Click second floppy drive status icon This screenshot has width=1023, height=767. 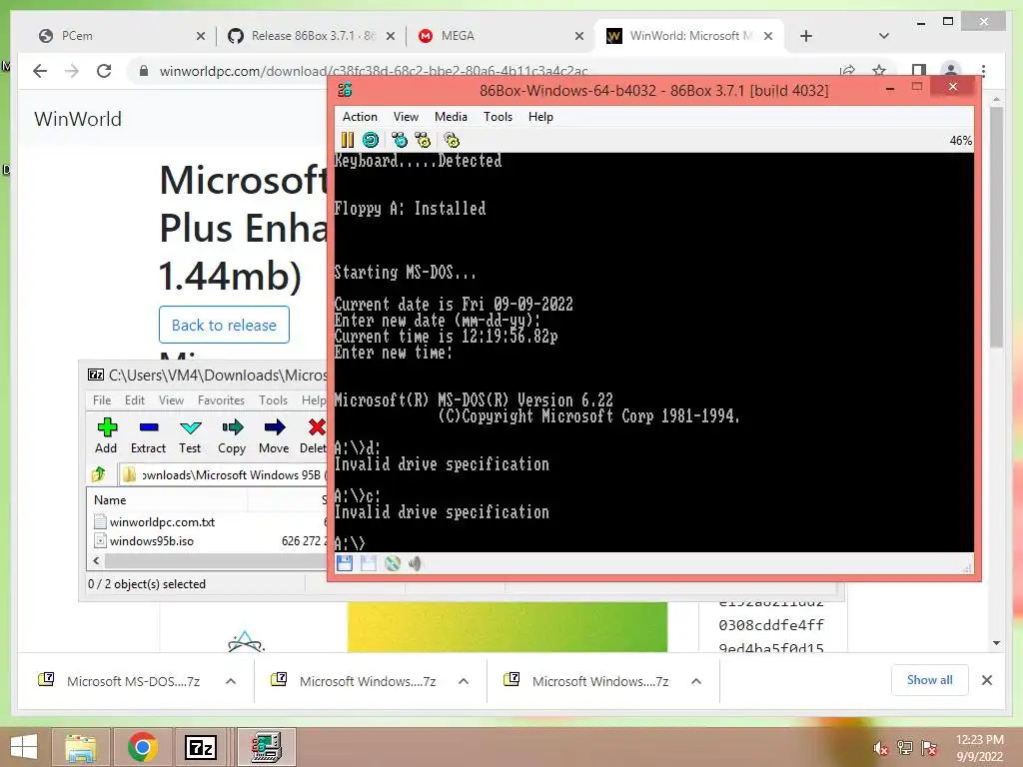(x=369, y=563)
